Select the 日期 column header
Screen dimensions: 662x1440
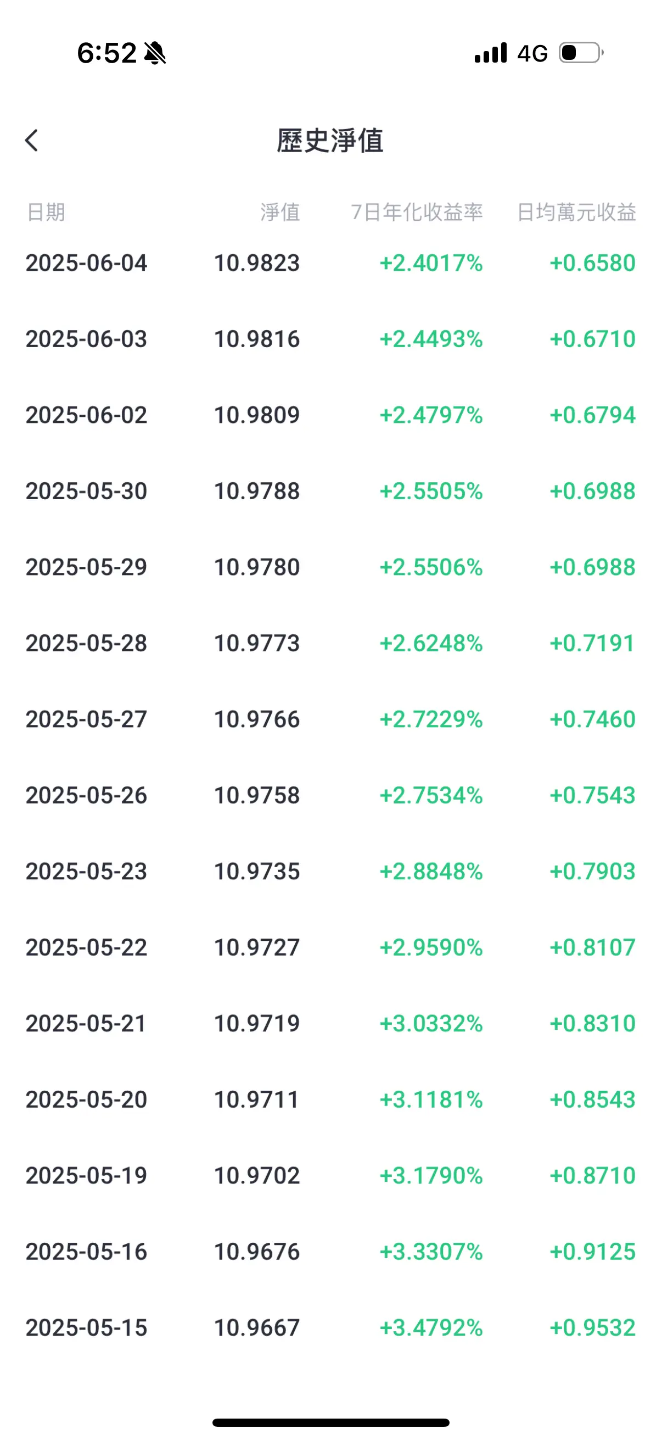[x=46, y=213]
